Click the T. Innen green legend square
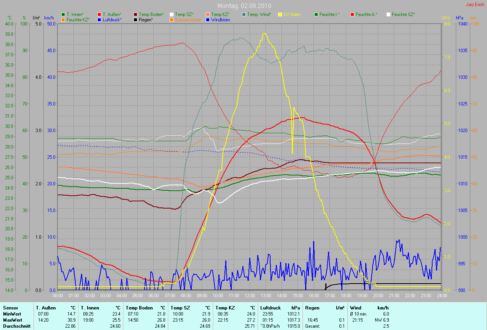487x330 pixels. tap(63, 14)
